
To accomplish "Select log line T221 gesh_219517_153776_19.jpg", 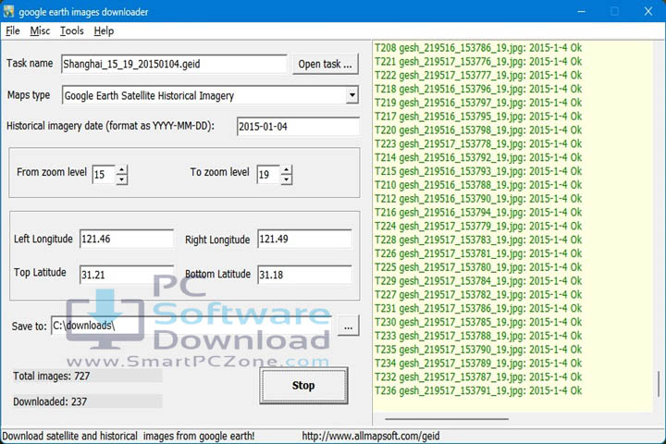I will (478, 62).
